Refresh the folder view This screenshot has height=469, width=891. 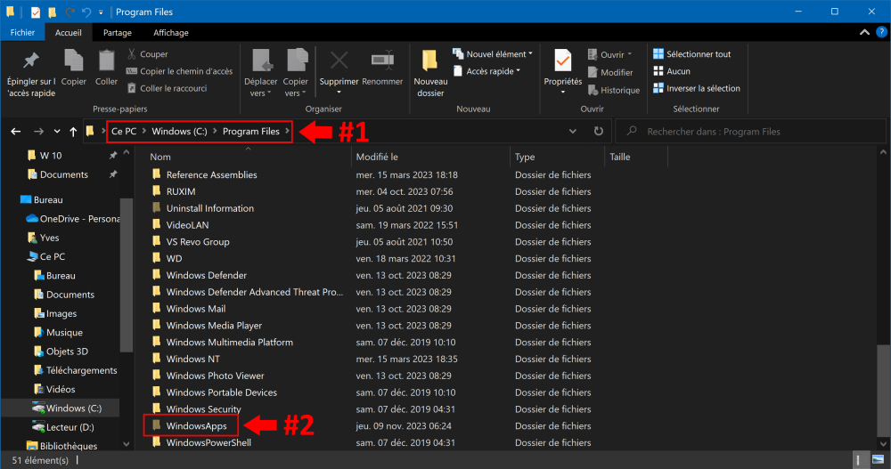point(599,131)
